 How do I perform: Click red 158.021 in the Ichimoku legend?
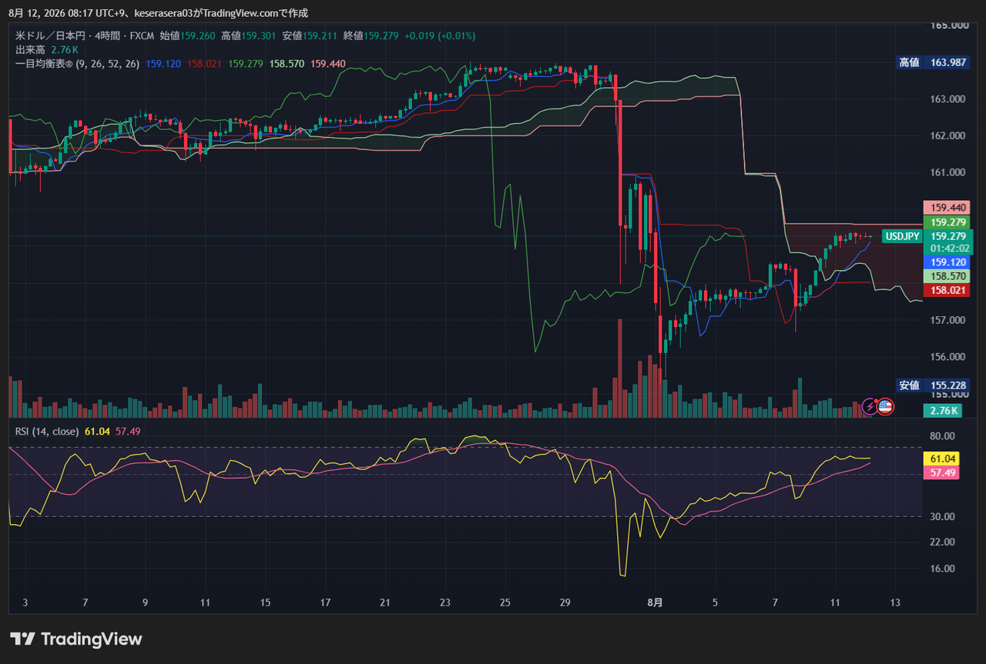coord(205,64)
